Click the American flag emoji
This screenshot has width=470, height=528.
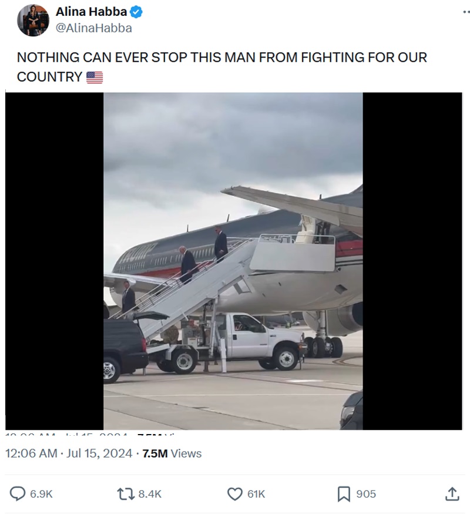[x=95, y=77]
